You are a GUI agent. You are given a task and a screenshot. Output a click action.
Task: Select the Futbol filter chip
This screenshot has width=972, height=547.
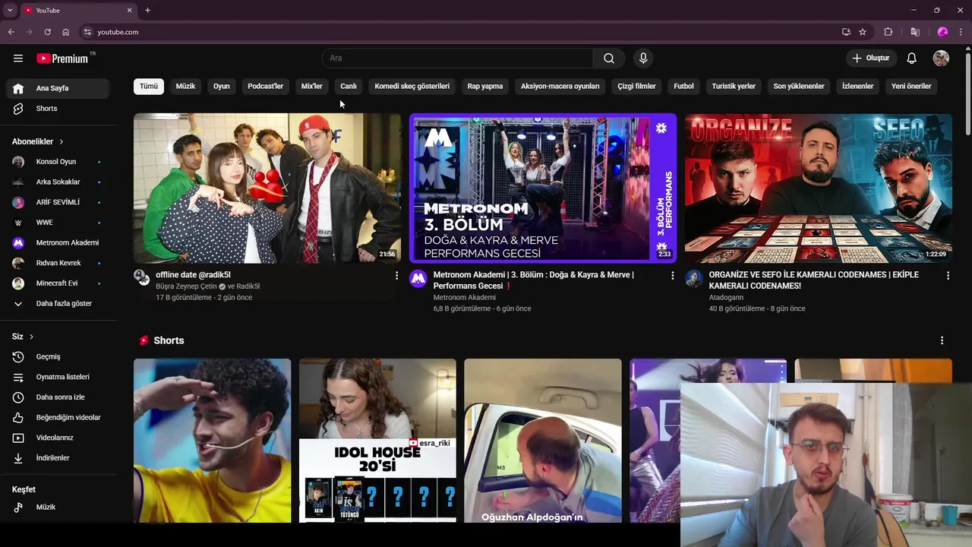(684, 87)
